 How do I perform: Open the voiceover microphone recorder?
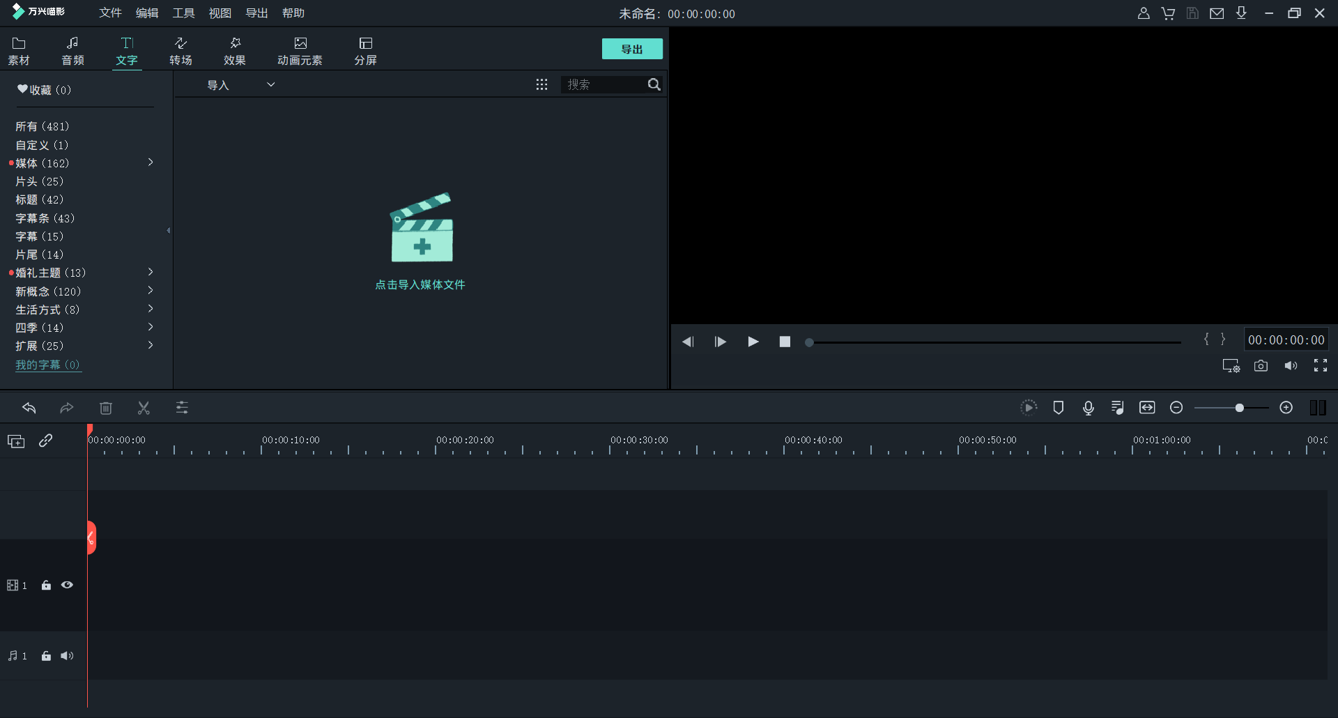coord(1088,408)
